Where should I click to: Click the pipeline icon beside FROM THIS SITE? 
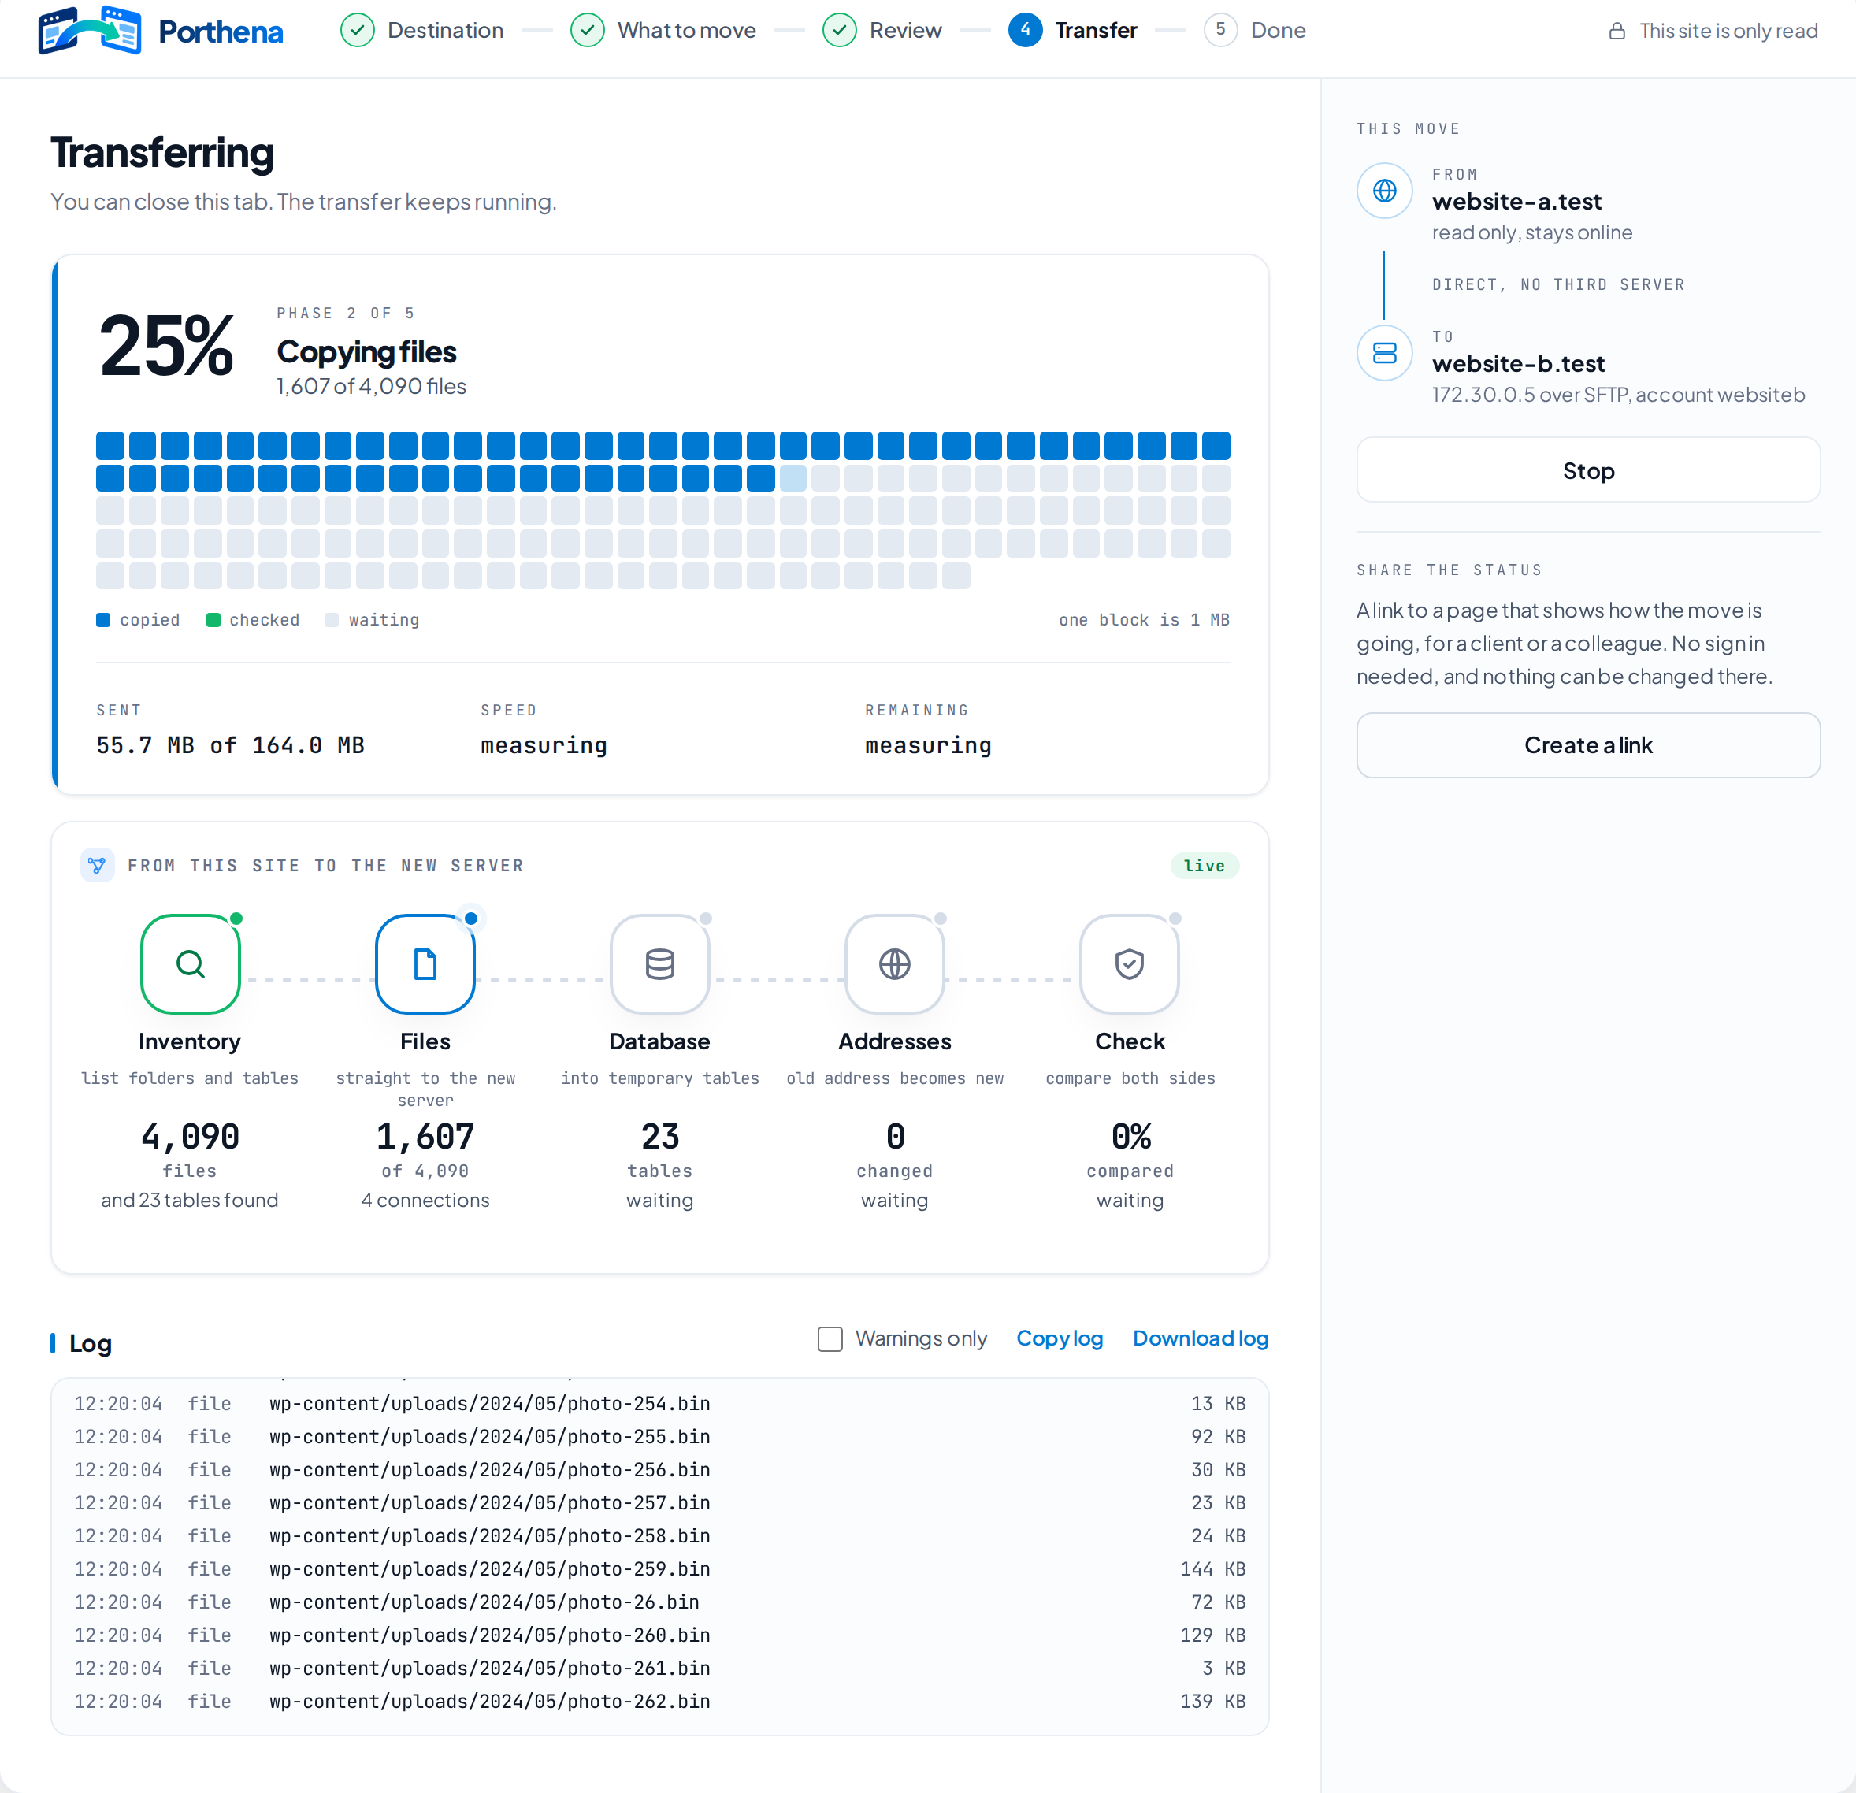[98, 865]
